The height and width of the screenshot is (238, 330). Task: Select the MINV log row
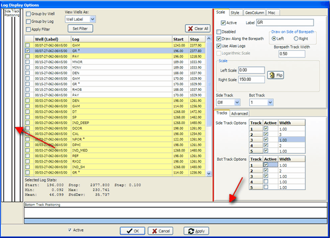coord(115,67)
